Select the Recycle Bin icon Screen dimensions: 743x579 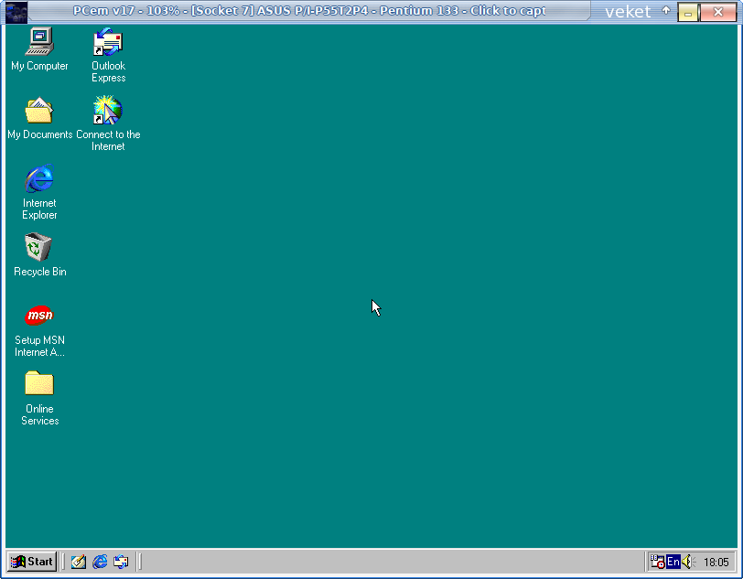(40, 254)
